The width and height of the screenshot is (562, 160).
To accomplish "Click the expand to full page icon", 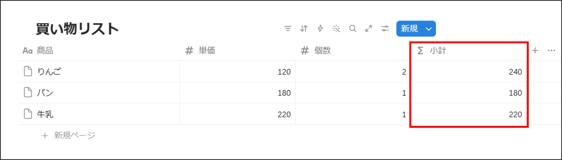I will pyautogui.click(x=369, y=29).
